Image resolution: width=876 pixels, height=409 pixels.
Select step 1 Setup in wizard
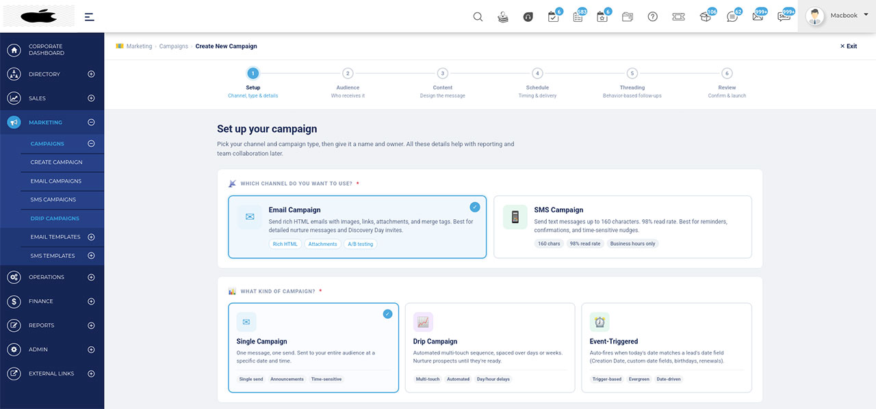tap(253, 73)
